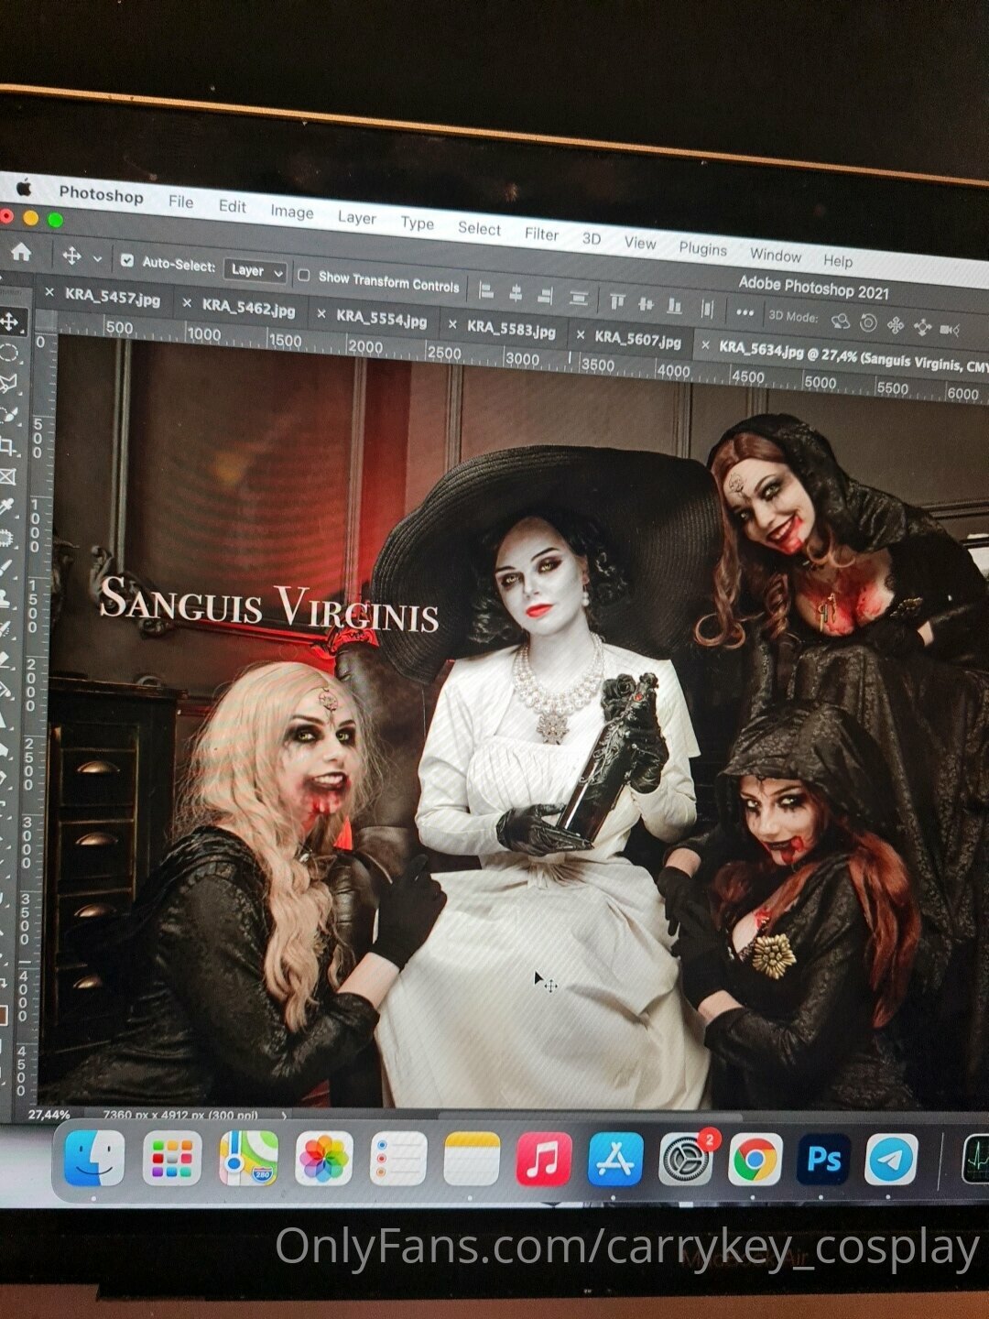
Task: Expand the status bar info arrow
Action: [x=284, y=1116]
